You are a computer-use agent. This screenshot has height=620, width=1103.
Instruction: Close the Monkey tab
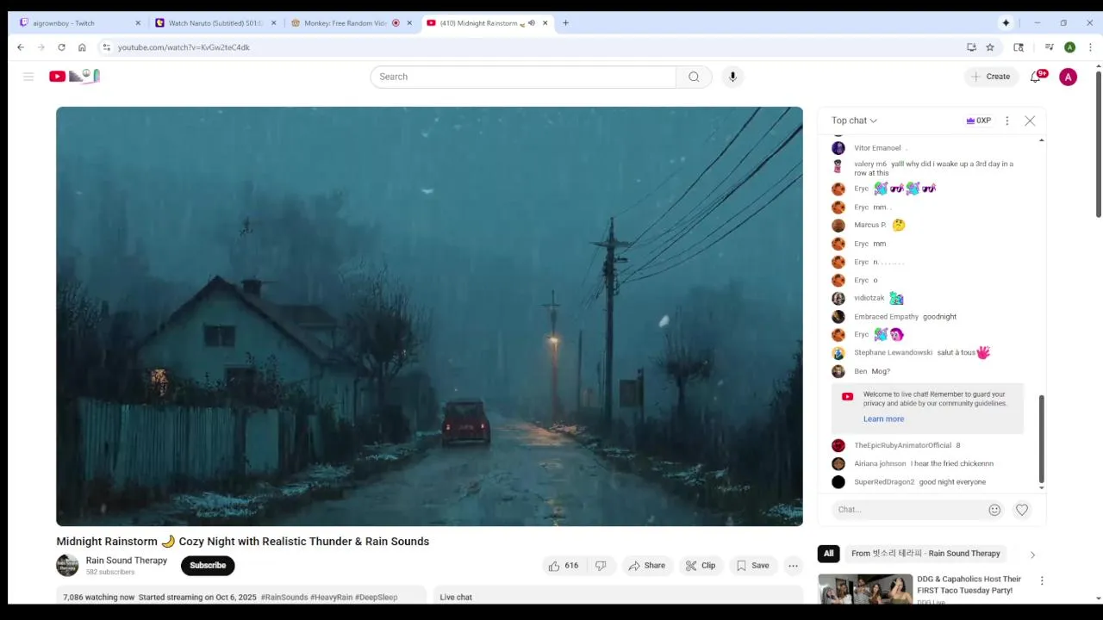click(x=409, y=23)
